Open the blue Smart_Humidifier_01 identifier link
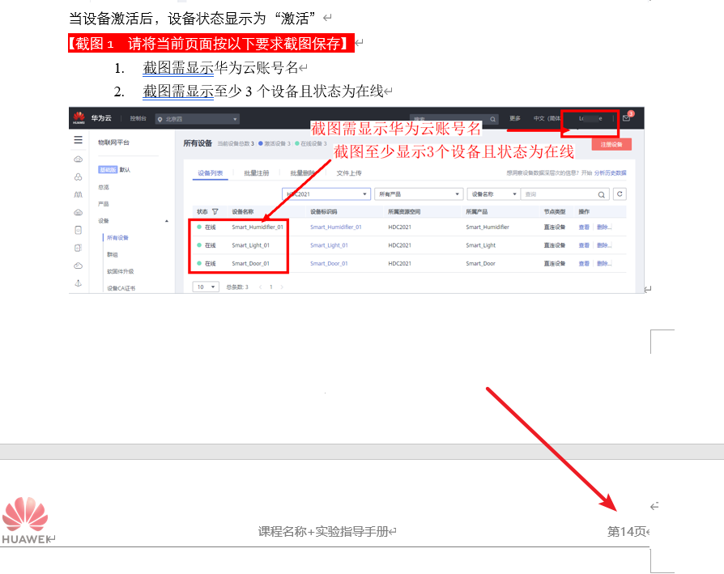The image size is (724, 574). click(x=336, y=227)
